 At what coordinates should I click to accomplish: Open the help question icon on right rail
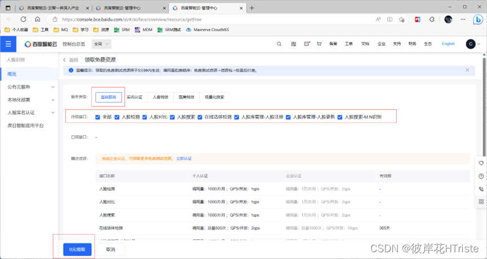[x=481, y=176]
